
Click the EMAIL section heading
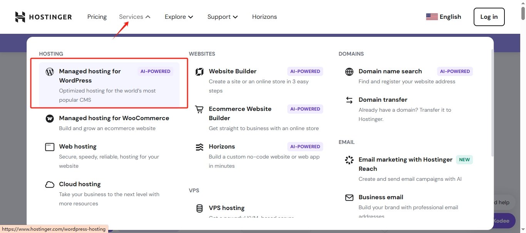tap(347, 142)
